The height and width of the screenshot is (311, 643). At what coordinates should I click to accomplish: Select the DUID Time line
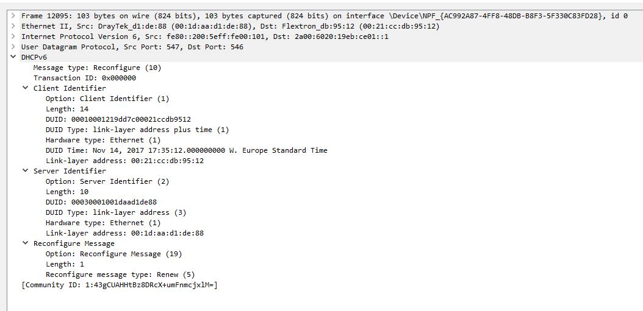coord(186,150)
